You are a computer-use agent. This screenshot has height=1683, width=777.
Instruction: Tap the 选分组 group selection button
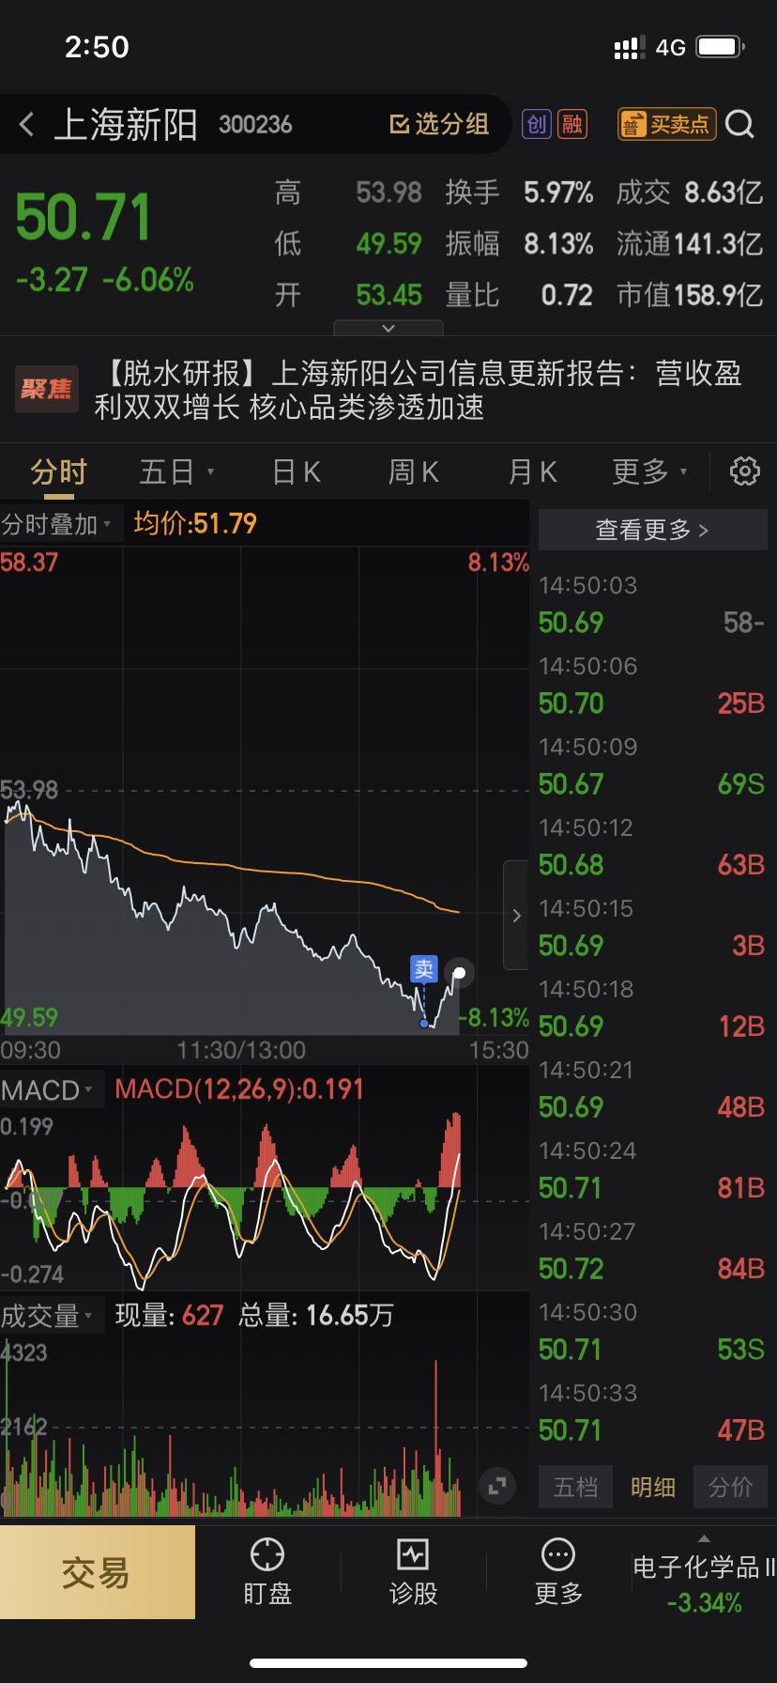coord(439,124)
